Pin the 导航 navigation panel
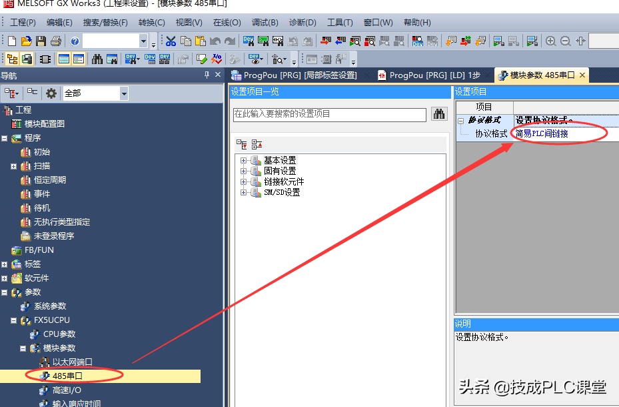Image resolution: width=619 pixels, height=407 pixels. pos(207,75)
